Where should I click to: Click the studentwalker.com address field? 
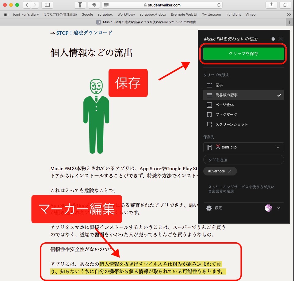coord(162,5)
